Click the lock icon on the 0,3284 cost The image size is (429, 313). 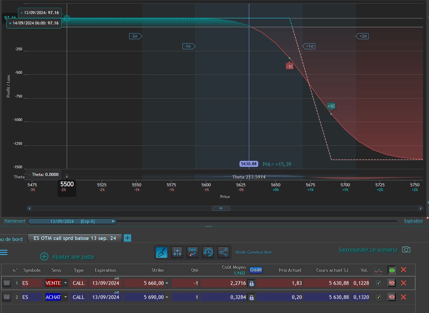pos(252,297)
